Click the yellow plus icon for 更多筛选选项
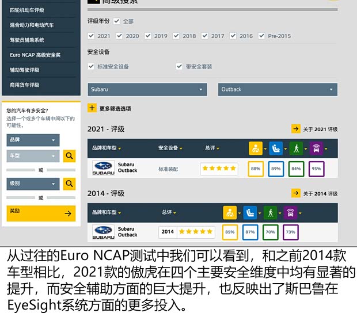357x313 pixels. pyautogui.click(x=92, y=108)
